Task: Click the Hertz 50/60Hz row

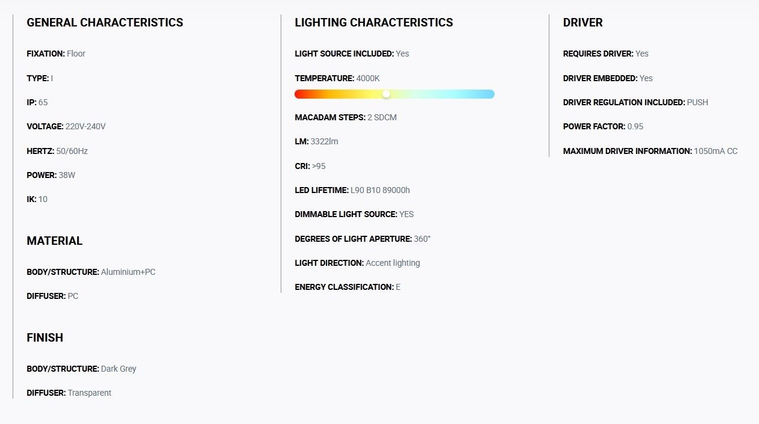Action: pyautogui.click(x=57, y=151)
